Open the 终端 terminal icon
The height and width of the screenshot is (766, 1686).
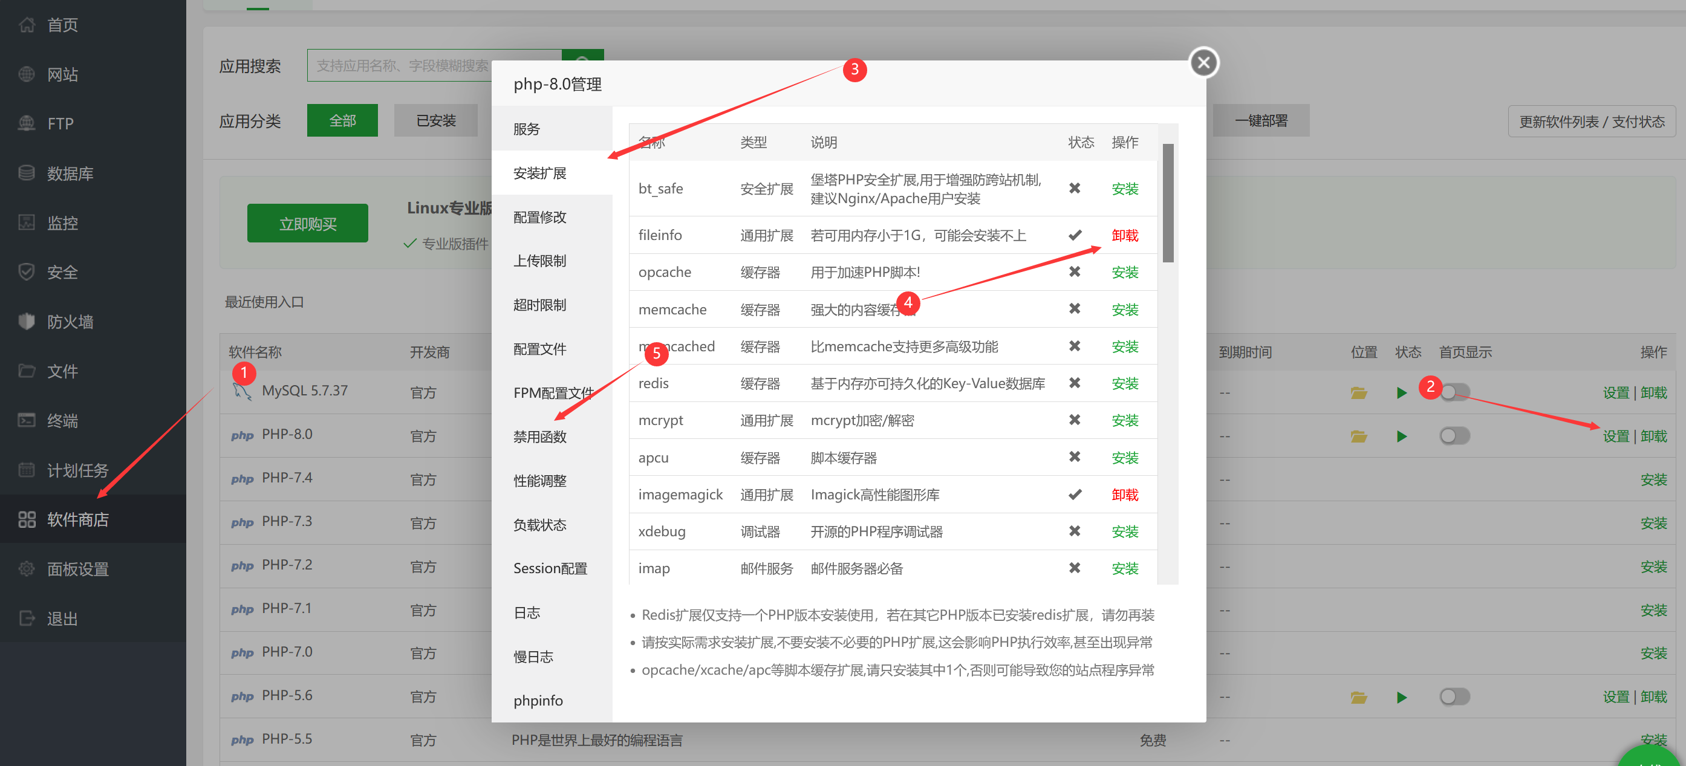click(x=27, y=420)
